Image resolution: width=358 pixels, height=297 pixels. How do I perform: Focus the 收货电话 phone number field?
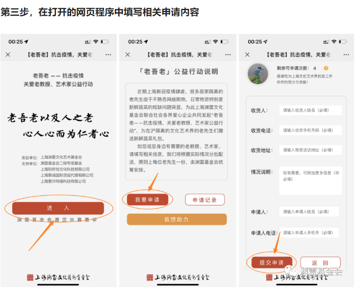[x=310, y=131]
